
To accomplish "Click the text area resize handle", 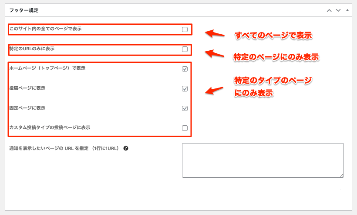I will (342, 175).
